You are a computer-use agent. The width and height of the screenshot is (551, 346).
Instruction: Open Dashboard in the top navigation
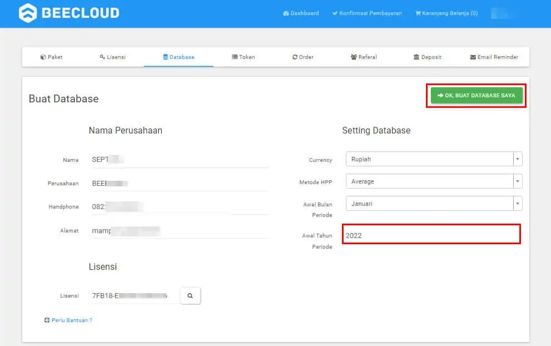301,13
